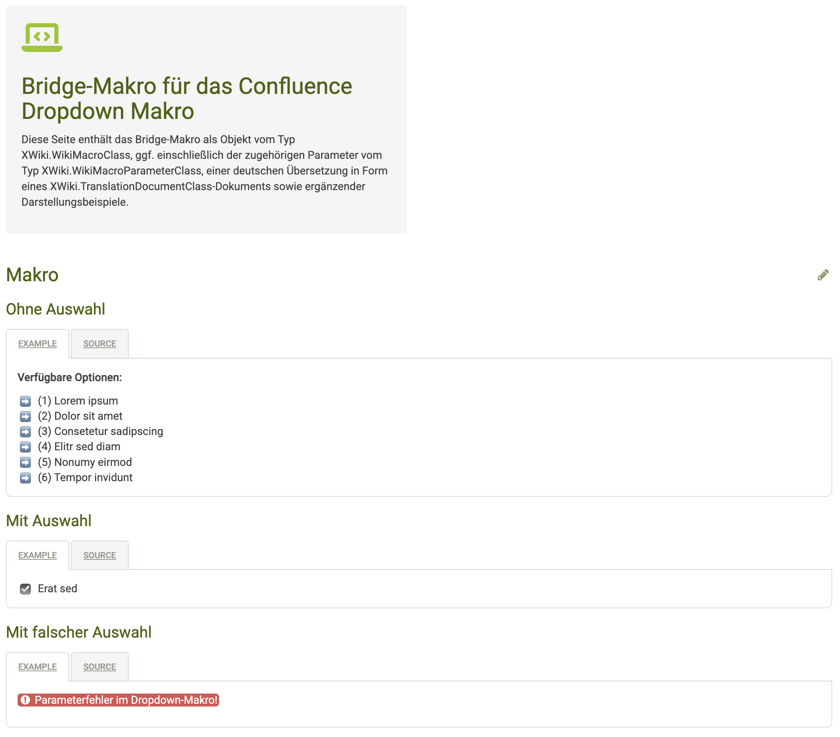840x737 pixels.
Task: Click arrow icon beside Tempor invidunt
Action: [25, 478]
